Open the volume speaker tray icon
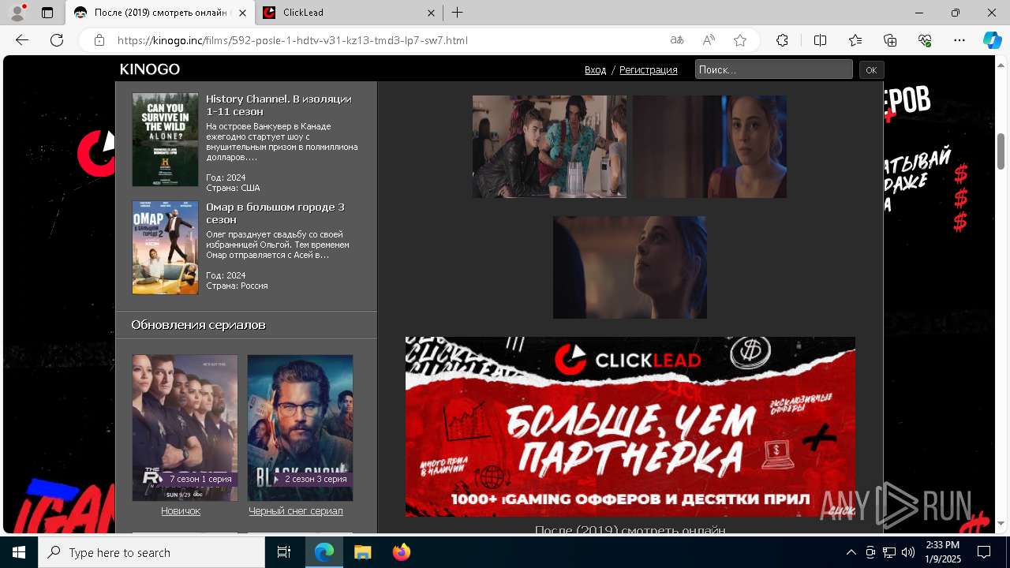The height and width of the screenshot is (568, 1010). click(x=908, y=552)
